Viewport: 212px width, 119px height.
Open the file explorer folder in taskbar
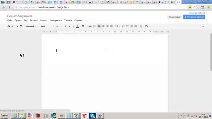tap(22, 116)
